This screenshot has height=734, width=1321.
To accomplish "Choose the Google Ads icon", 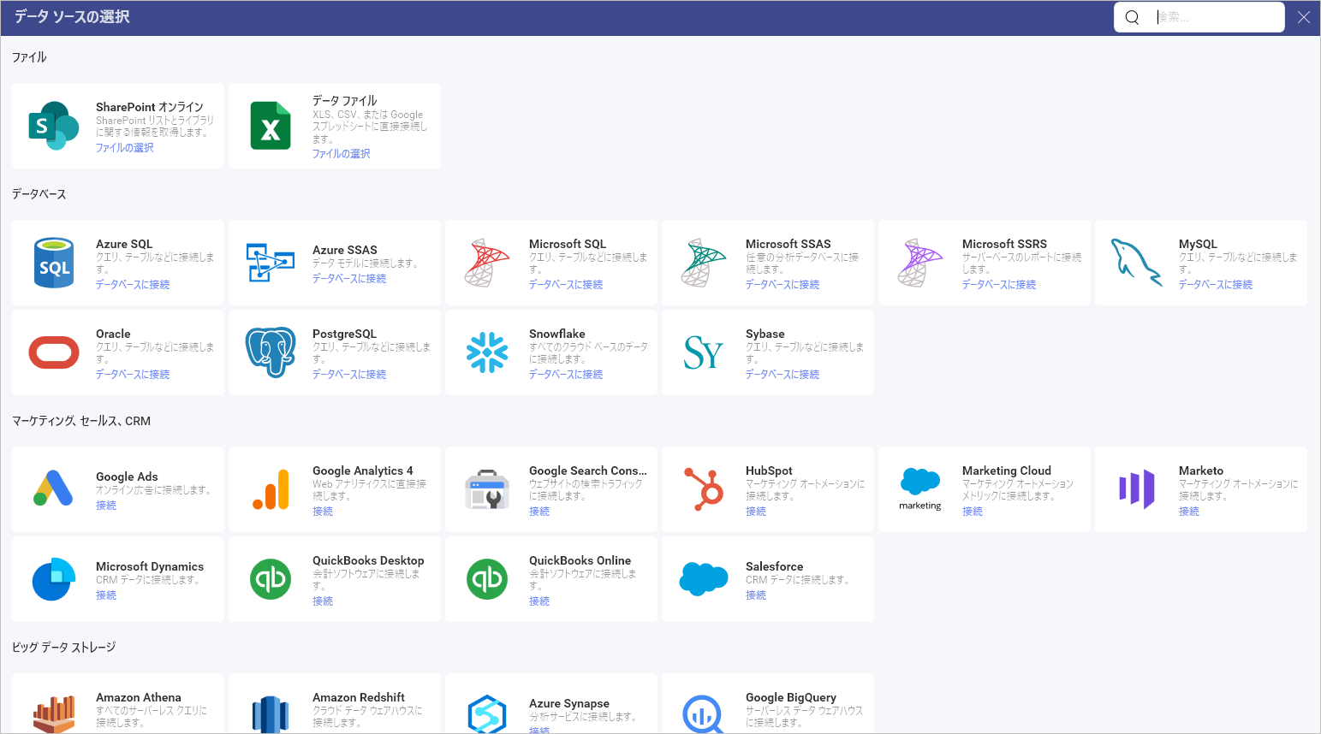I will click(x=54, y=489).
